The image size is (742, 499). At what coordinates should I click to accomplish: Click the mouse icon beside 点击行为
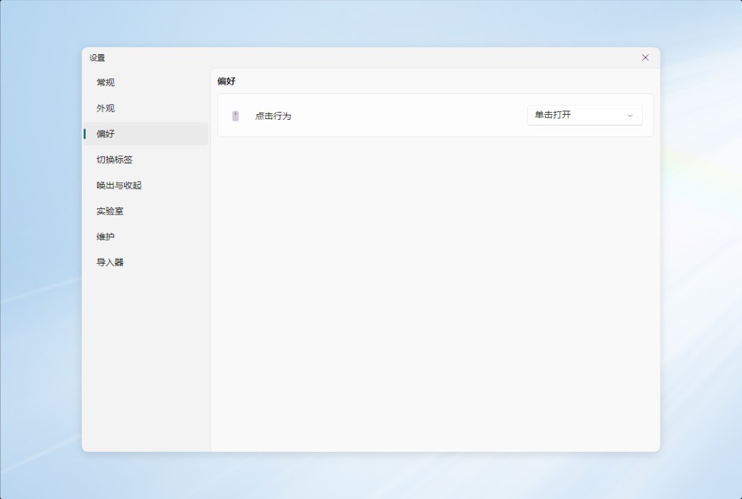235,116
